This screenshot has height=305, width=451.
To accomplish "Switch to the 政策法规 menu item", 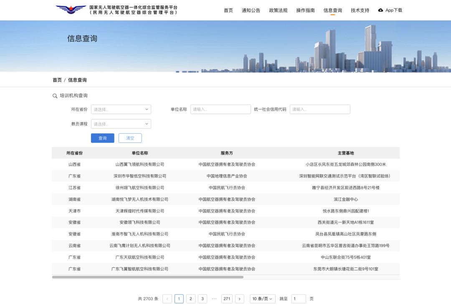I will click(x=278, y=10).
